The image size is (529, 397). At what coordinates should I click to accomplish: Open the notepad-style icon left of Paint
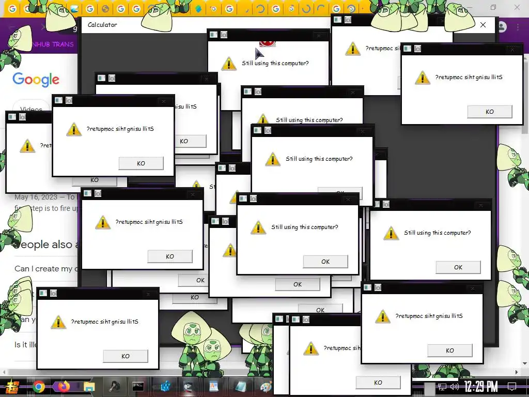point(241,387)
